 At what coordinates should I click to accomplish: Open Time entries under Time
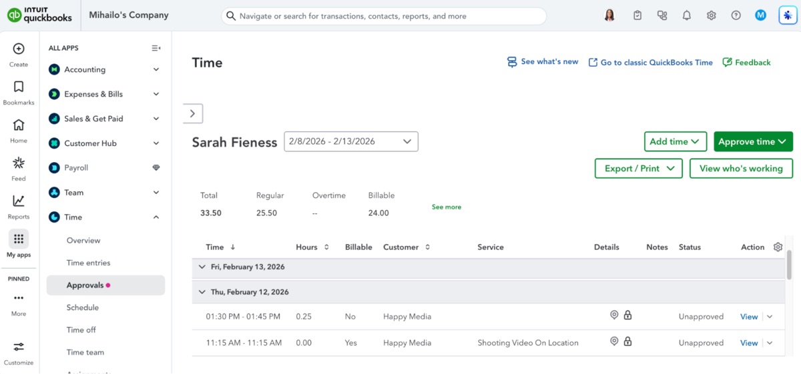[88, 263]
